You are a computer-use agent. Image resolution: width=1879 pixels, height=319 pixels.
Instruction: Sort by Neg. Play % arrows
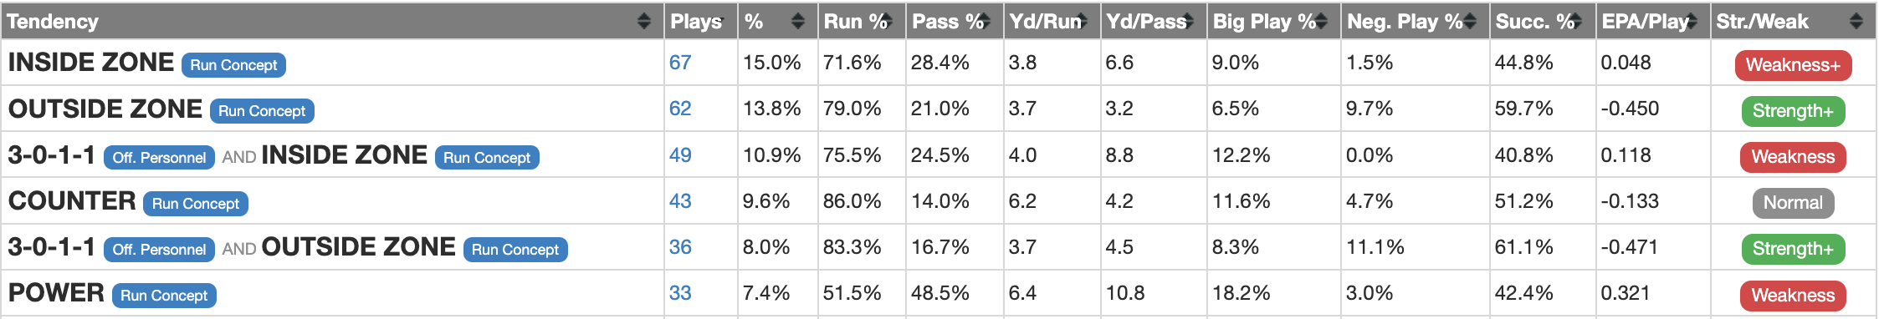point(1470,21)
